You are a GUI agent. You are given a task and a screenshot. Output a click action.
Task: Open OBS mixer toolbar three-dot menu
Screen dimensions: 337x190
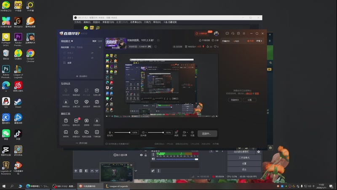coord(159,171)
